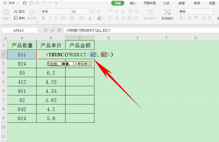Click the eraser clear icon
219x142 pixels.
pos(99,18)
